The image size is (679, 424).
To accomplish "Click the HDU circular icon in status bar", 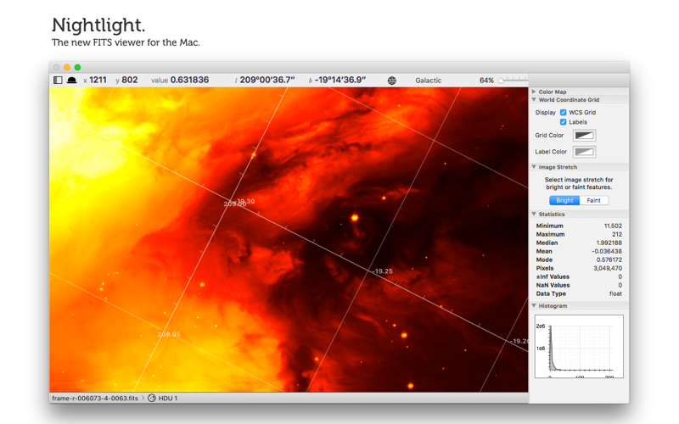I will point(152,398).
